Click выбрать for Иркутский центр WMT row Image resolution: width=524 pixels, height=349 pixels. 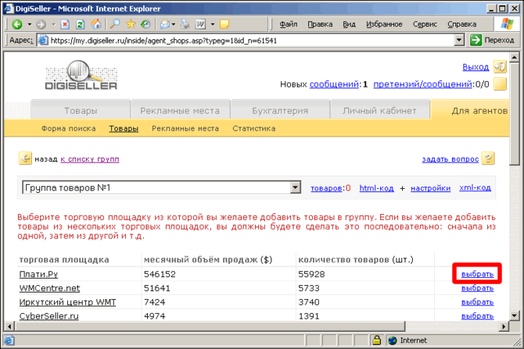(477, 302)
